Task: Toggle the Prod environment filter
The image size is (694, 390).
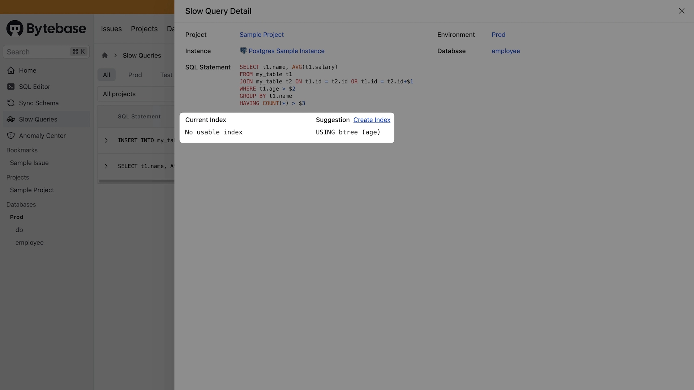Action: coord(135,75)
